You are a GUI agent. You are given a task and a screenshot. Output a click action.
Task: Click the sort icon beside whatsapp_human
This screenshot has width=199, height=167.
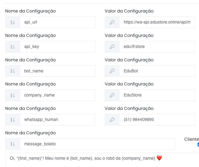[13, 120]
